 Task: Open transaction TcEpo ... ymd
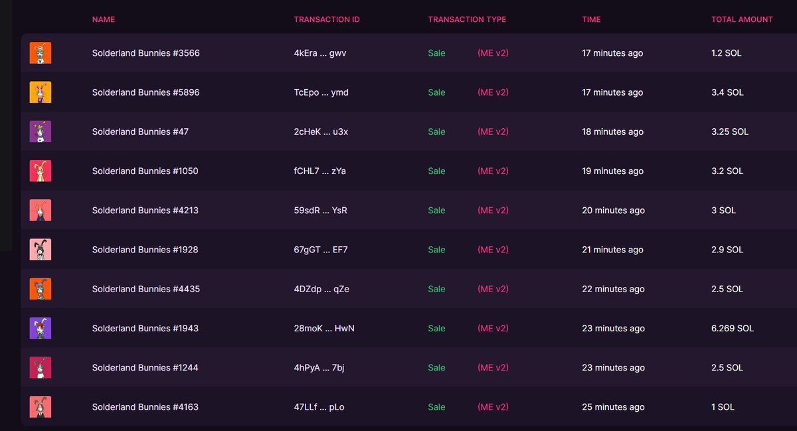(x=321, y=92)
